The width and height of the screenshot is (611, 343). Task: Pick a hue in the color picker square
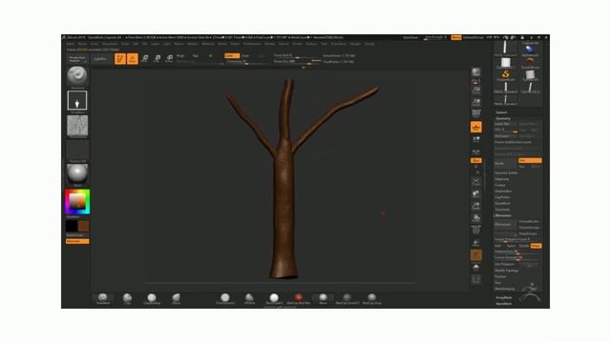pyautogui.click(x=77, y=201)
